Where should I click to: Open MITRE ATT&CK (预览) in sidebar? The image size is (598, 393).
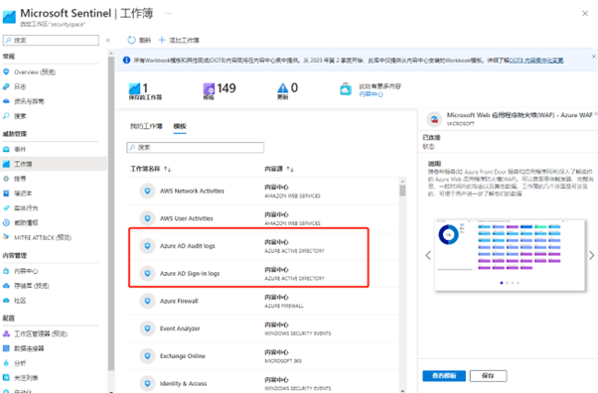point(43,237)
